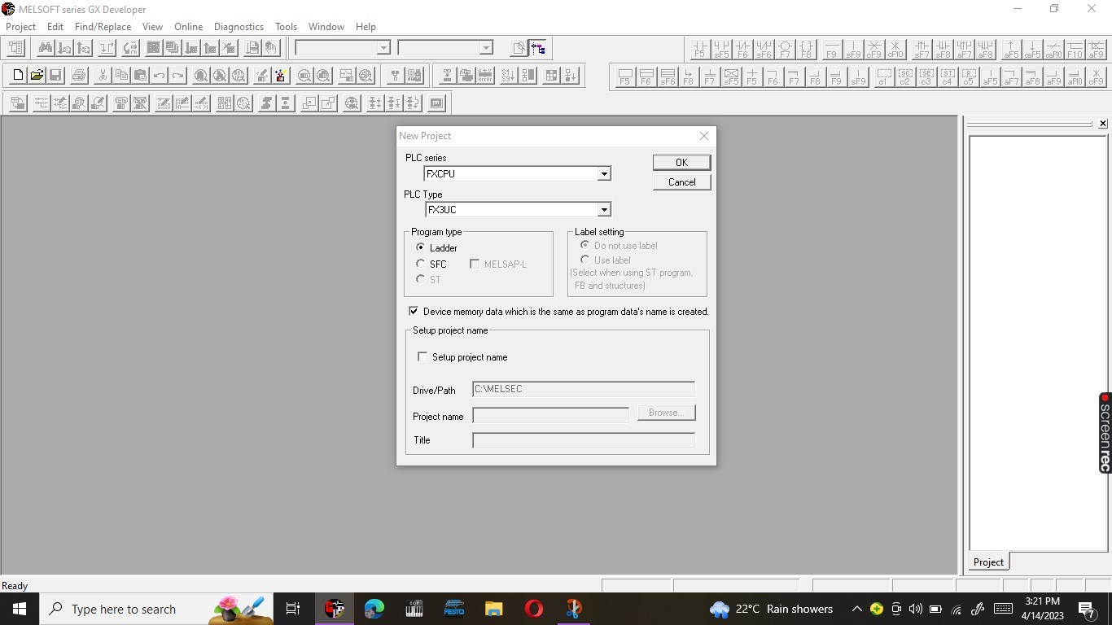Switch to the Project tab in side panel
This screenshot has width=1112, height=625.
point(988,562)
